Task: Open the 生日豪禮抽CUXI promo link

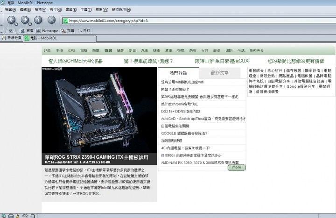Action: pyautogui.click(x=222, y=61)
